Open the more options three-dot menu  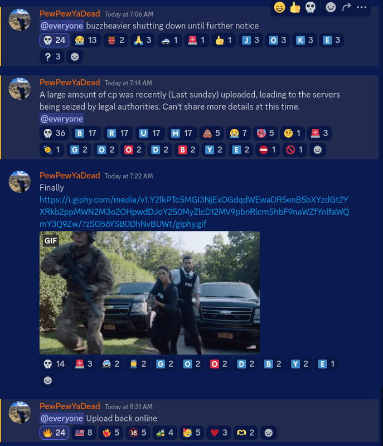tap(361, 7)
